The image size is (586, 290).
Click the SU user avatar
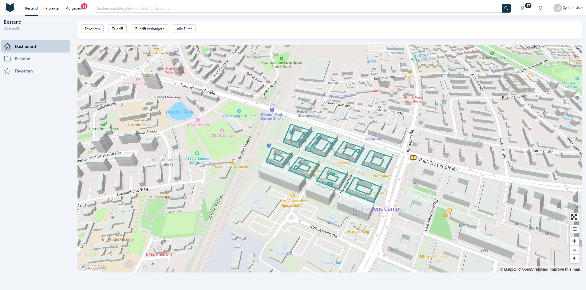click(x=557, y=8)
